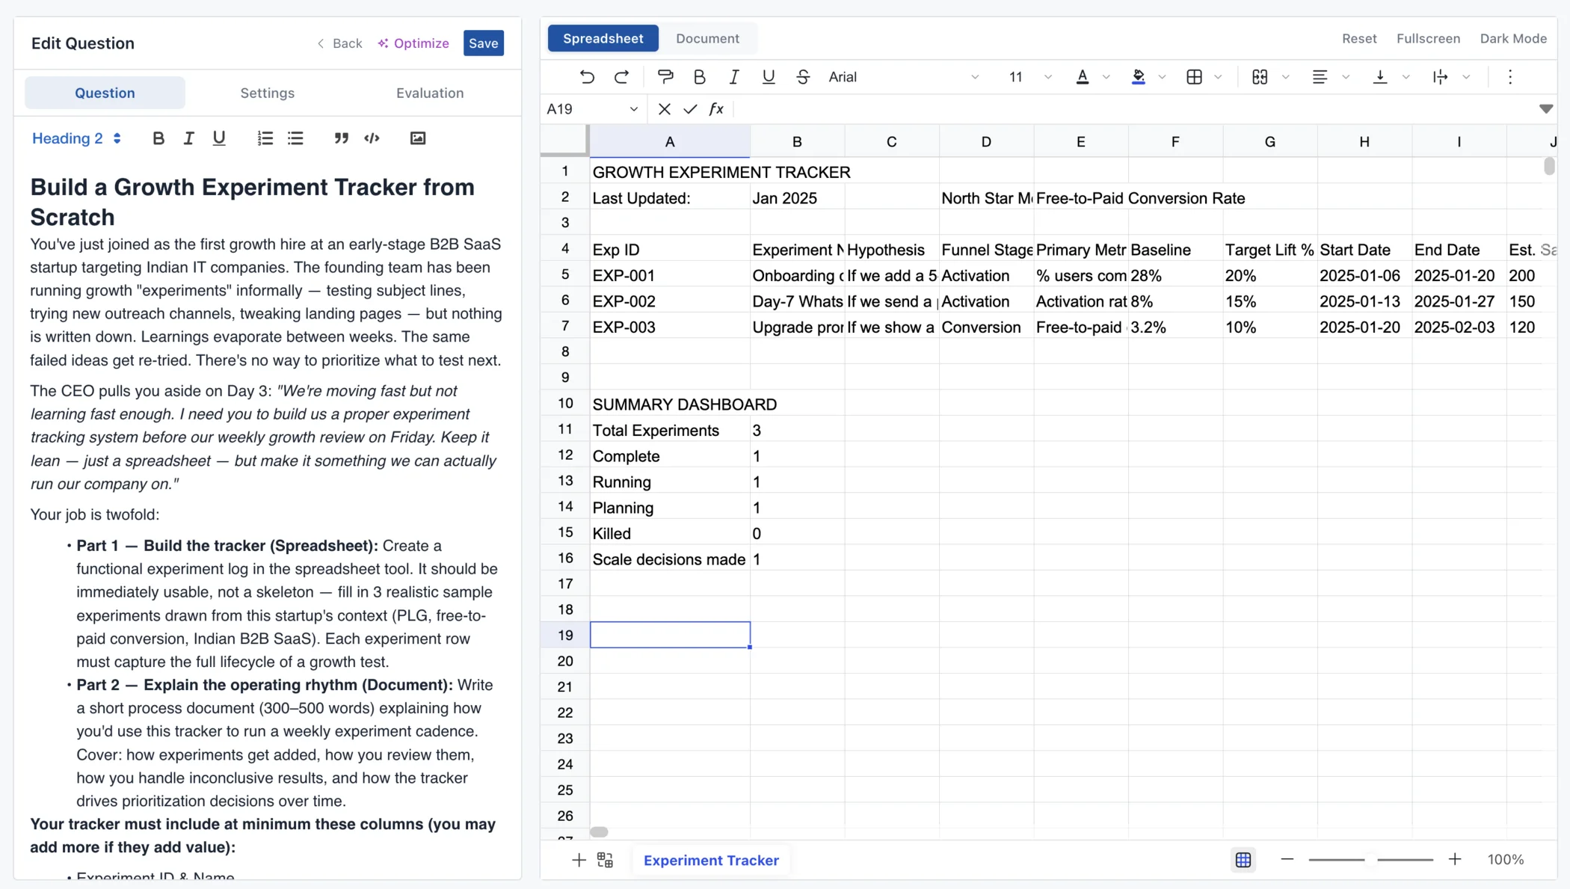Viewport: 1570px width, 889px height.
Task: Open the Experiment Tracker sheet tab
Action: 711,860
